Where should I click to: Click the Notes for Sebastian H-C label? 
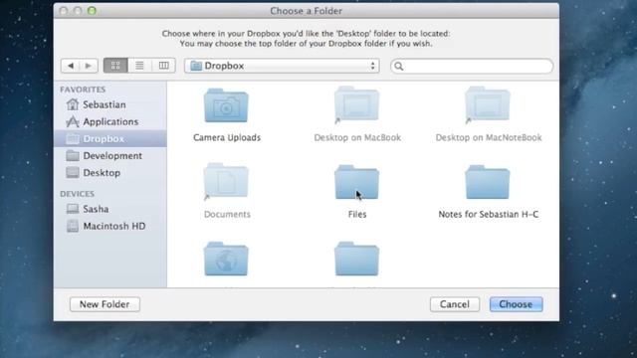coord(489,215)
